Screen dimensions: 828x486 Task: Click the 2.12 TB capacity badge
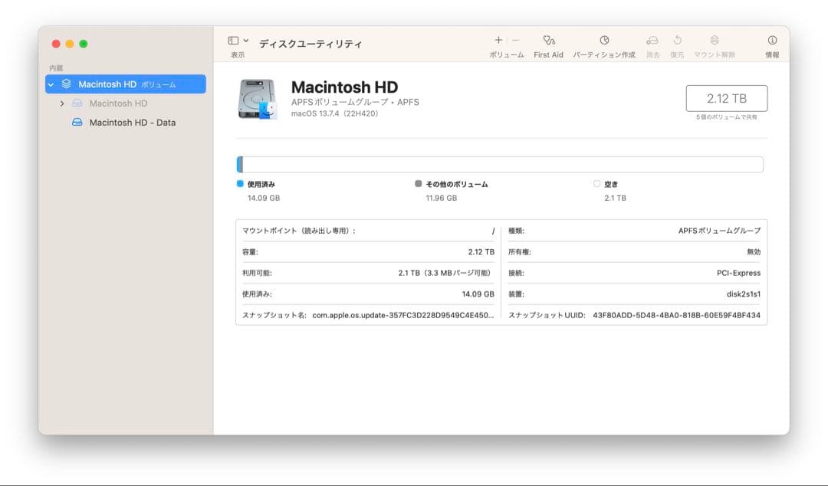point(728,98)
